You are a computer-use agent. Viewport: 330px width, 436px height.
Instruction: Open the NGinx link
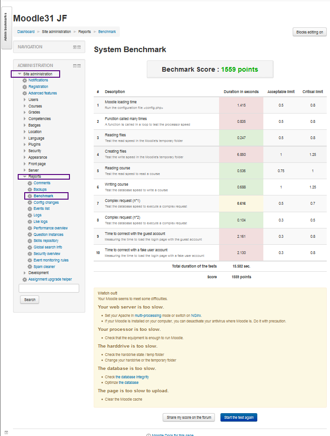[x=196, y=315]
